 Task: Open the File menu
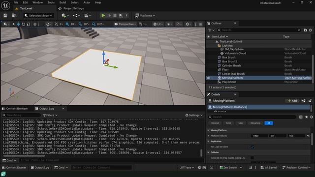pyautogui.click(x=16, y=2)
